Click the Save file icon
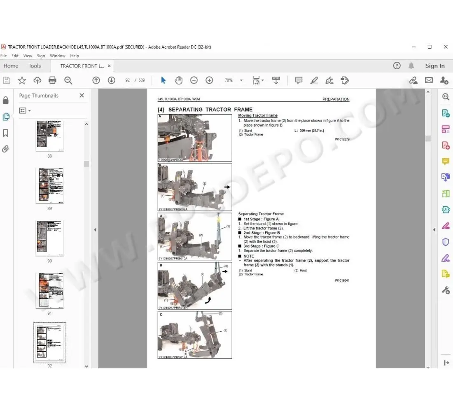The height and width of the screenshot is (412, 453). pyautogui.click(x=7, y=80)
